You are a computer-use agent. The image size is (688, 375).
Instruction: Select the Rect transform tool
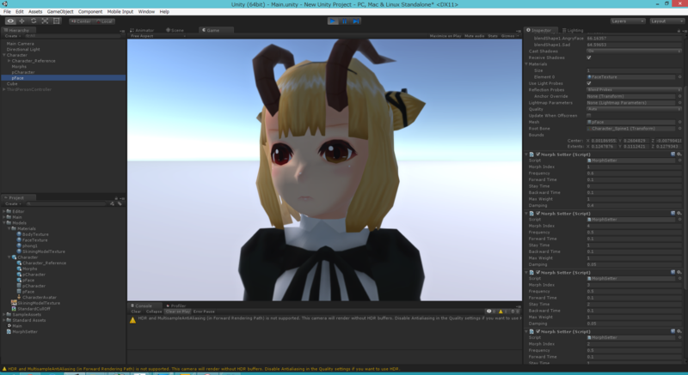56,21
